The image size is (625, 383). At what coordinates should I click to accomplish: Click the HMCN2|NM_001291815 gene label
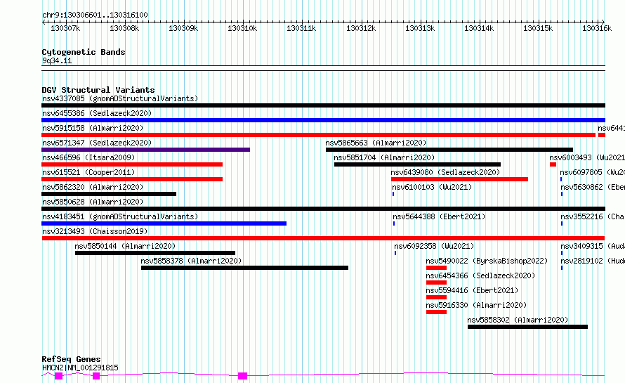point(80,368)
